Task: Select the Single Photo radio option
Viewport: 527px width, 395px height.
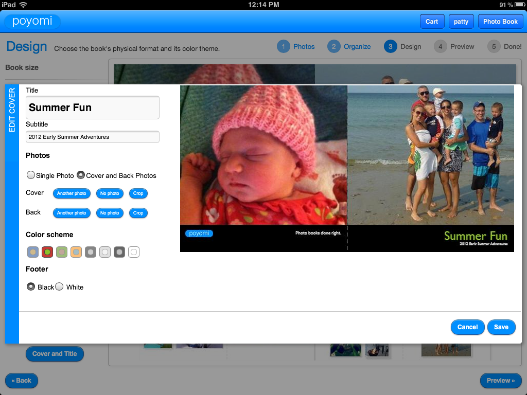Action: coord(31,175)
